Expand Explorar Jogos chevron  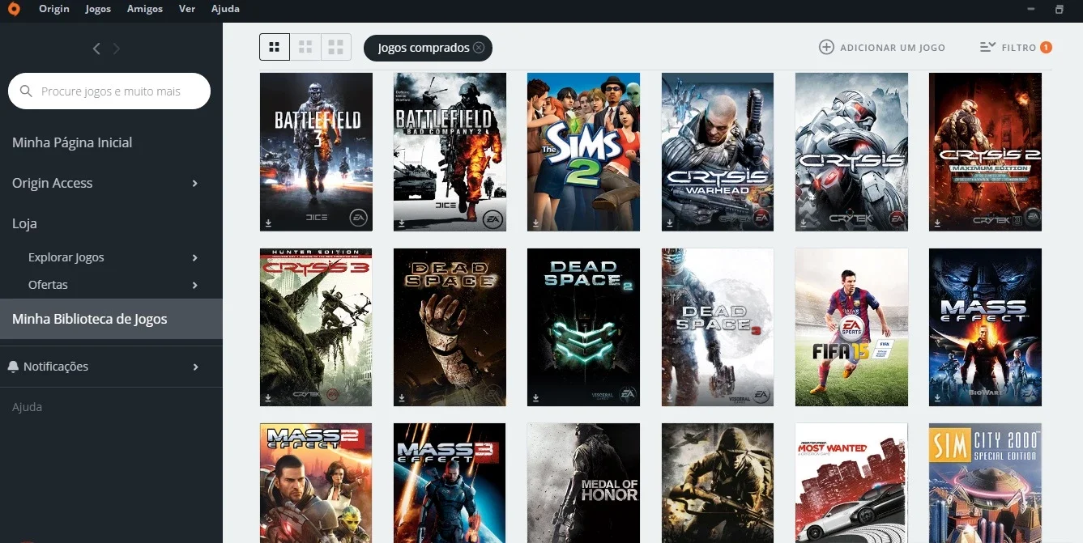tap(195, 258)
